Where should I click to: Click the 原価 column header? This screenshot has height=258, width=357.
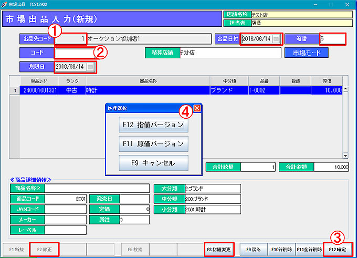click(x=327, y=81)
